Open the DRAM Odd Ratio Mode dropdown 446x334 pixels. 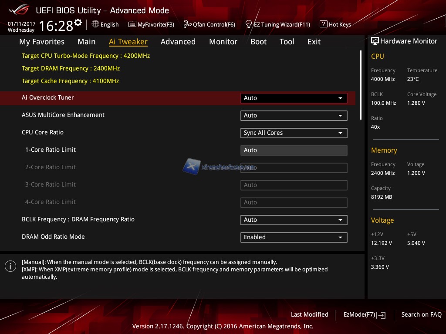(294, 237)
